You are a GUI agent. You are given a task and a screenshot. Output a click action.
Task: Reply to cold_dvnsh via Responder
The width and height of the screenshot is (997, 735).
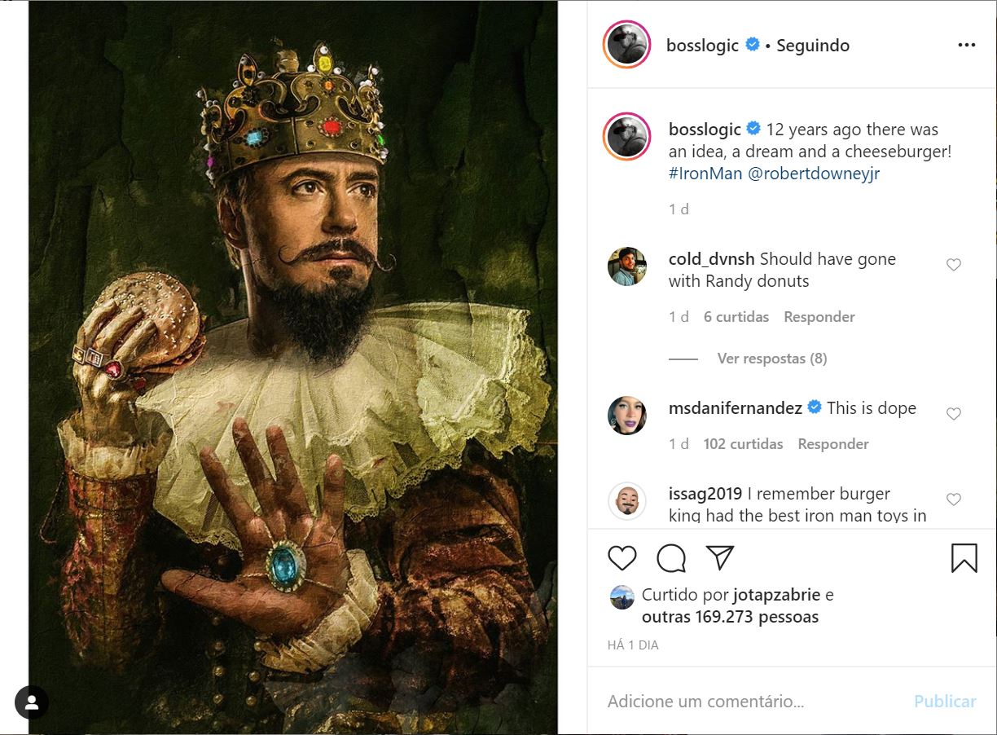819,317
